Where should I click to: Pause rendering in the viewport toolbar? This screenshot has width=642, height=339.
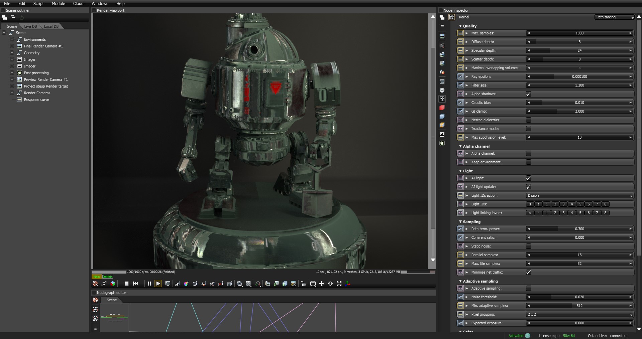click(149, 284)
